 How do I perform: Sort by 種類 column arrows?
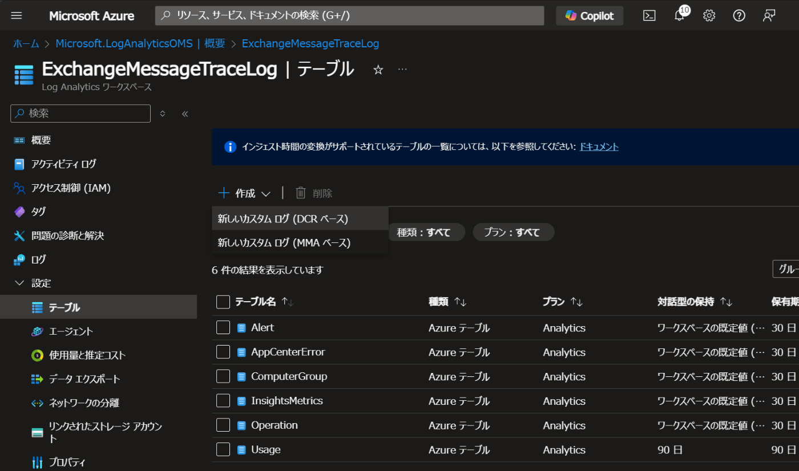tap(461, 302)
